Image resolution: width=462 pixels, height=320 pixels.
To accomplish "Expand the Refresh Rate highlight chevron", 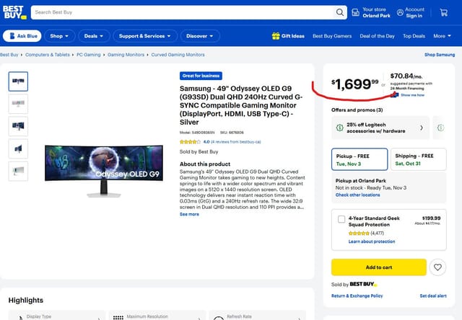I will (300, 319).
